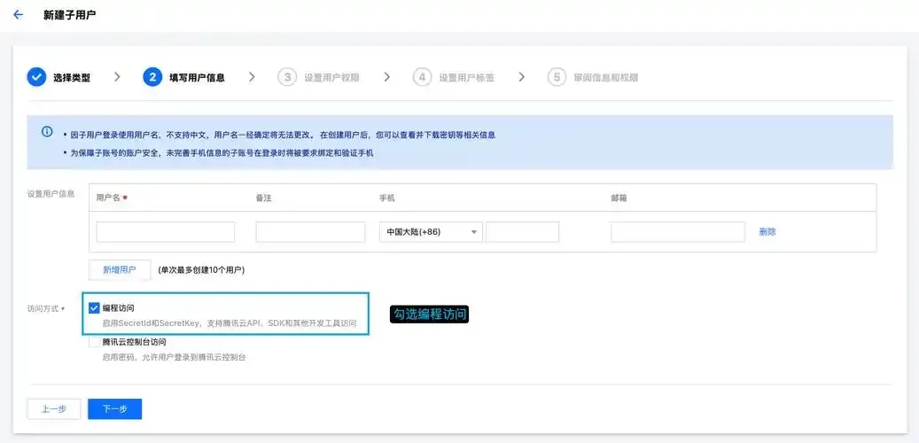Enable the 腾讯云控制台访问 checkbox
Screen dimensions: 919x443
94,342
